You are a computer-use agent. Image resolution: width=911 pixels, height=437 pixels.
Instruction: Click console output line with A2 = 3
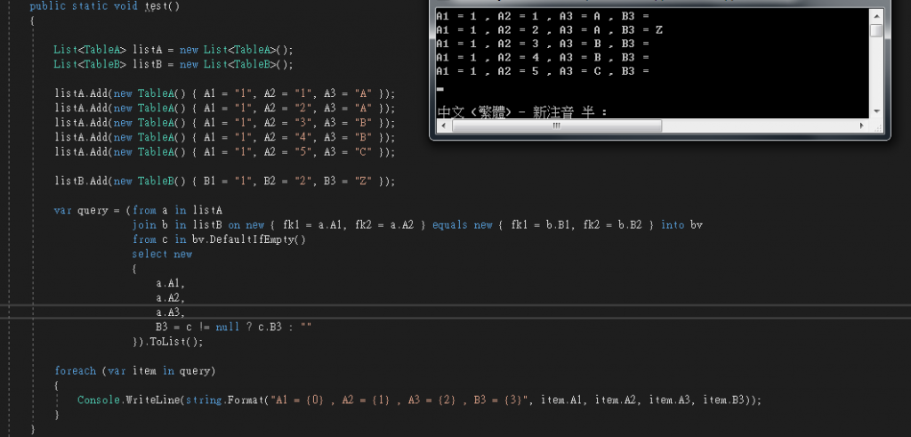coord(543,44)
